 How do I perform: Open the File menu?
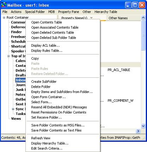[x=5, y=12]
